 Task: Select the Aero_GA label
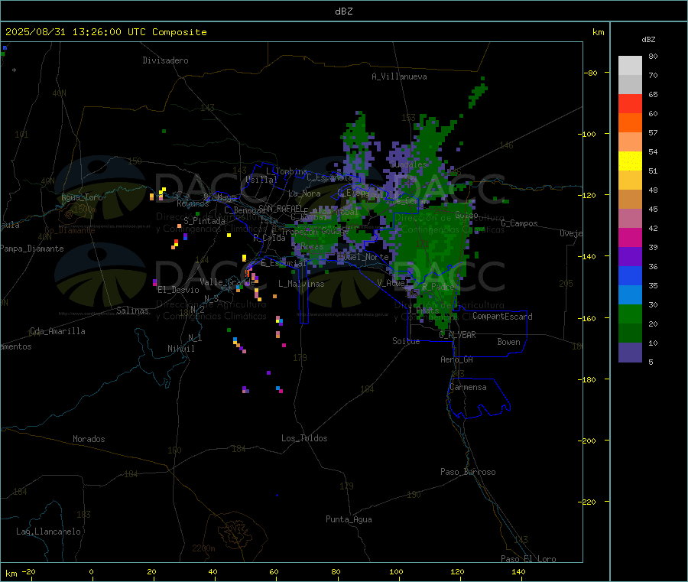(x=457, y=359)
